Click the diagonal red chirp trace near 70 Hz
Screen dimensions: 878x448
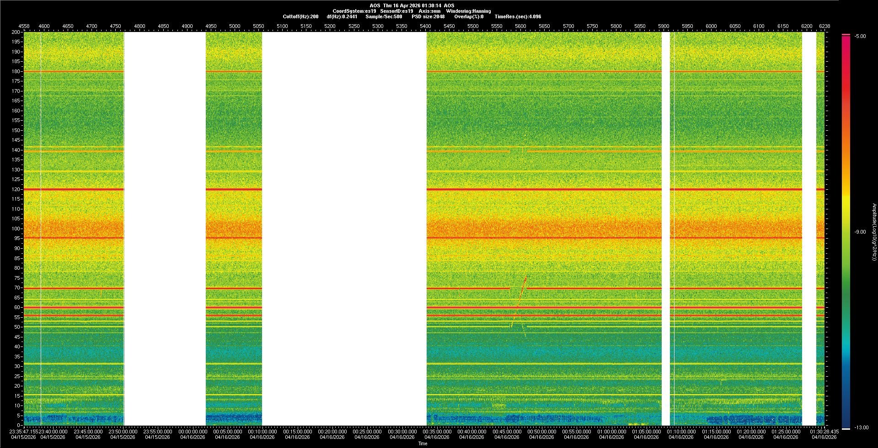(521, 293)
